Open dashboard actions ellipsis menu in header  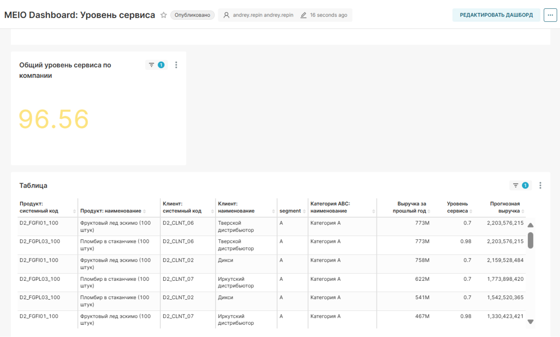(550, 15)
